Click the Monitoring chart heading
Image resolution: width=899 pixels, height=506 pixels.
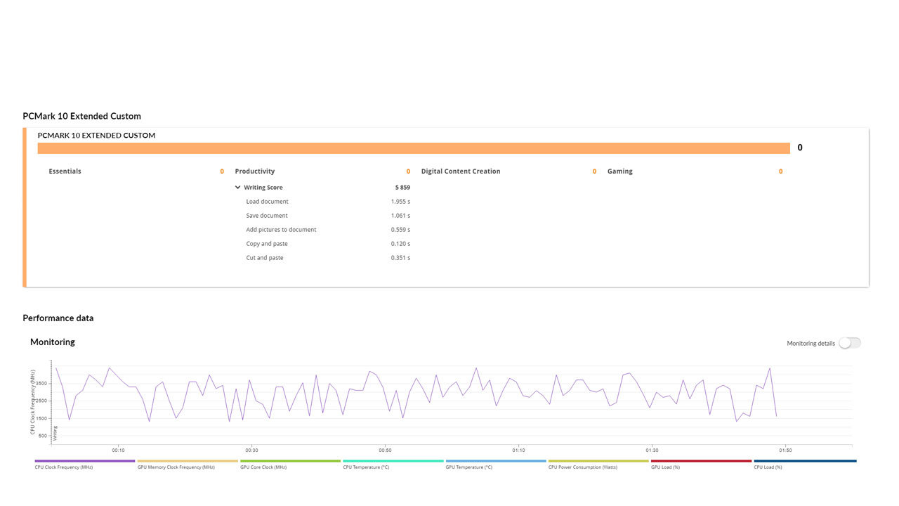53,342
